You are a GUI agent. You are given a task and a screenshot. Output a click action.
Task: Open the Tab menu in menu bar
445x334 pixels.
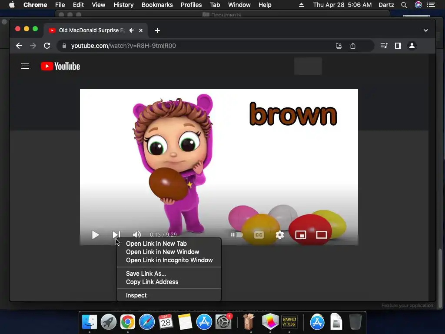coord(215,5)
